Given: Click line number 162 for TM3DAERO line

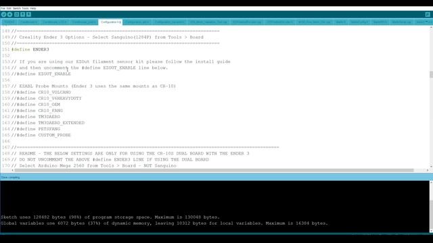Looking at the screenshot, I should pos(6,117).
